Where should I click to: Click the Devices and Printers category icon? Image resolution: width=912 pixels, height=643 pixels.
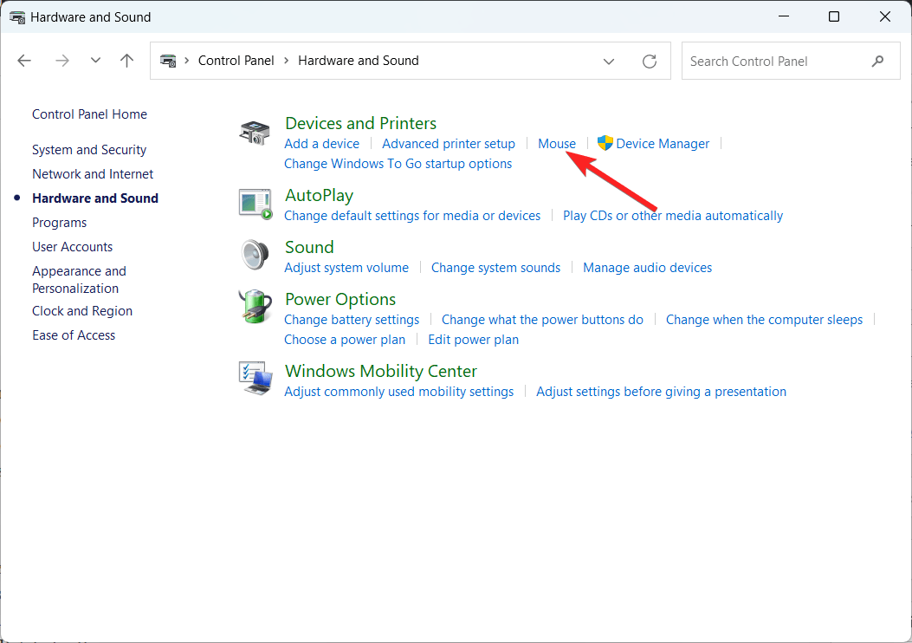(254, 133)
